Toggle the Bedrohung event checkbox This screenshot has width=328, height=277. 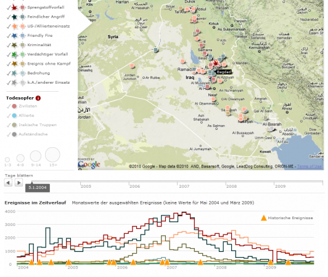(x=9, y=73)
